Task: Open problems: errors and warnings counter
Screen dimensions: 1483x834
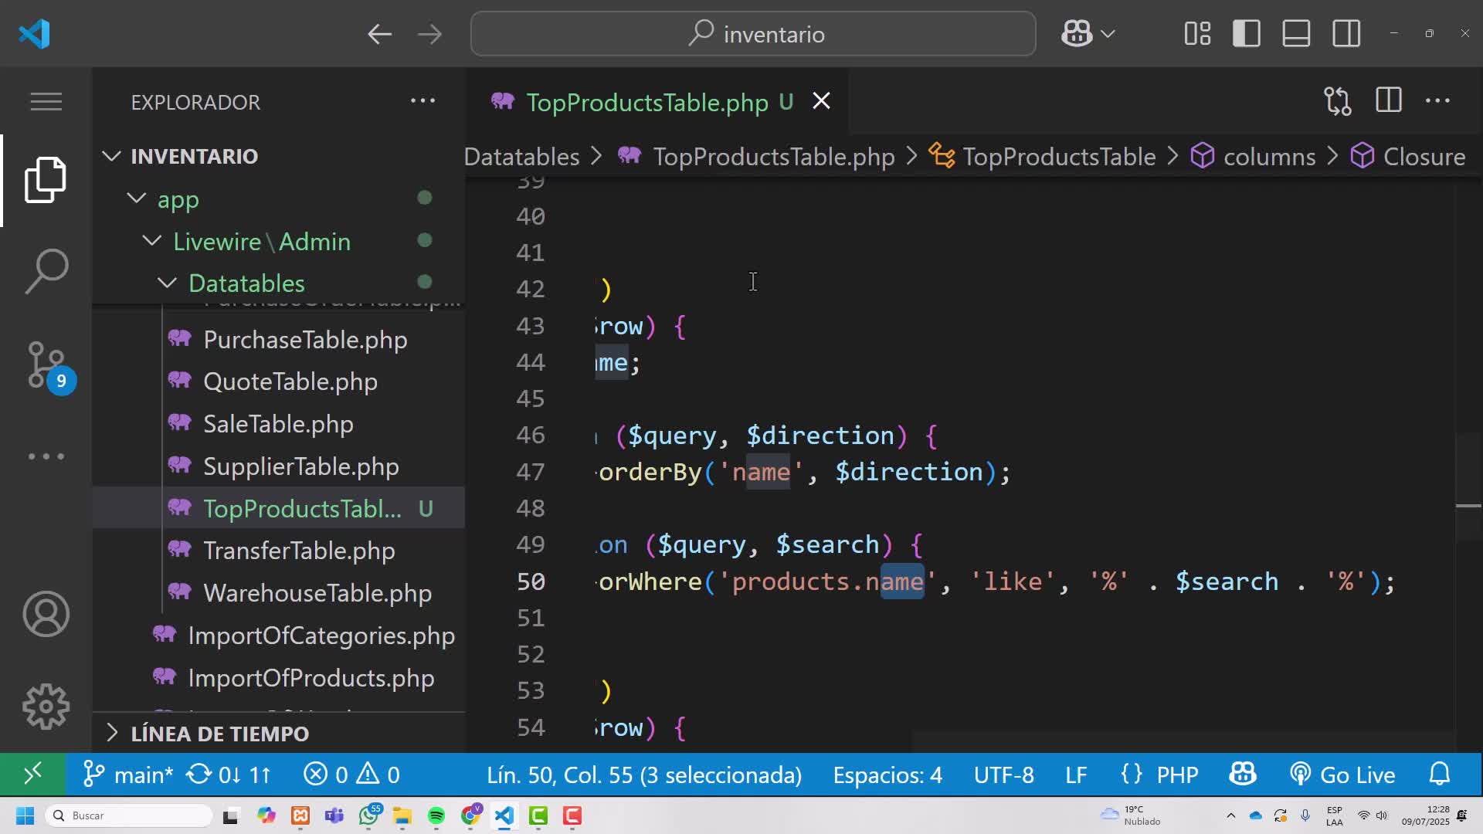Action: tap(351, 775)
